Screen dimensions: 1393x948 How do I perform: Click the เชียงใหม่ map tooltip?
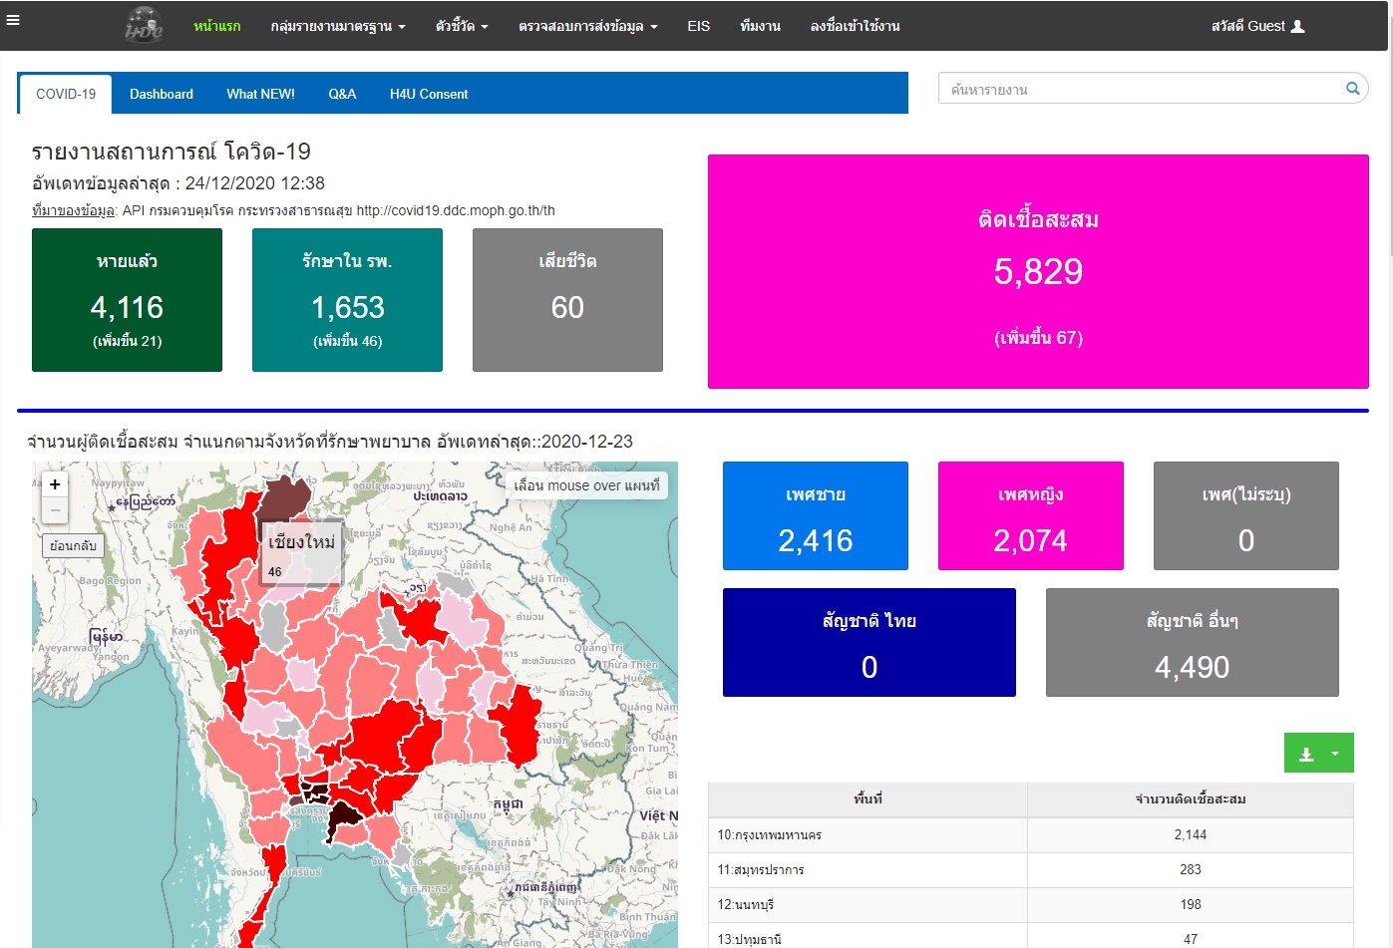tap(302, 552)
